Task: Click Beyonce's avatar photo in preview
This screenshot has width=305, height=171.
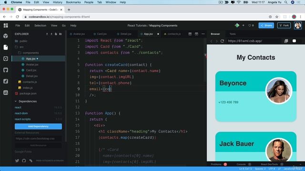Action: [279, 91]
